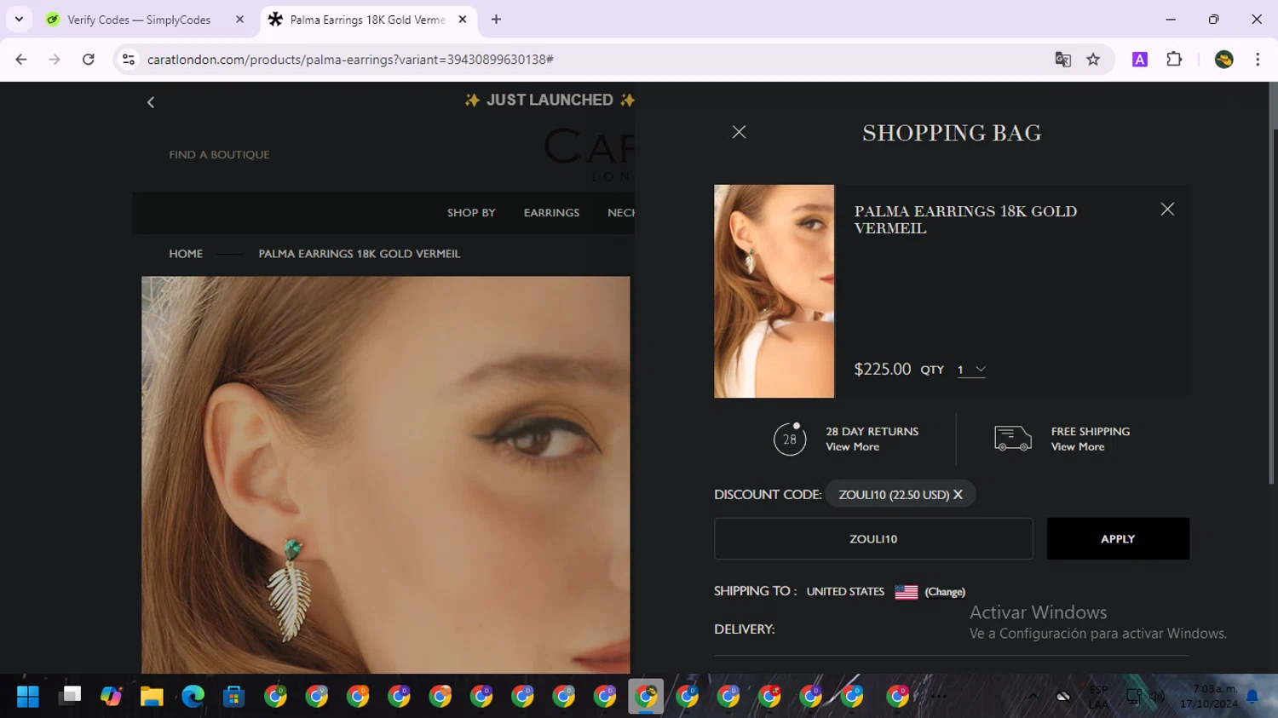Focus the discount code input field
The width and height of the screenshot is (1278, 718).
pyautogui.click(x=873, y=539)
